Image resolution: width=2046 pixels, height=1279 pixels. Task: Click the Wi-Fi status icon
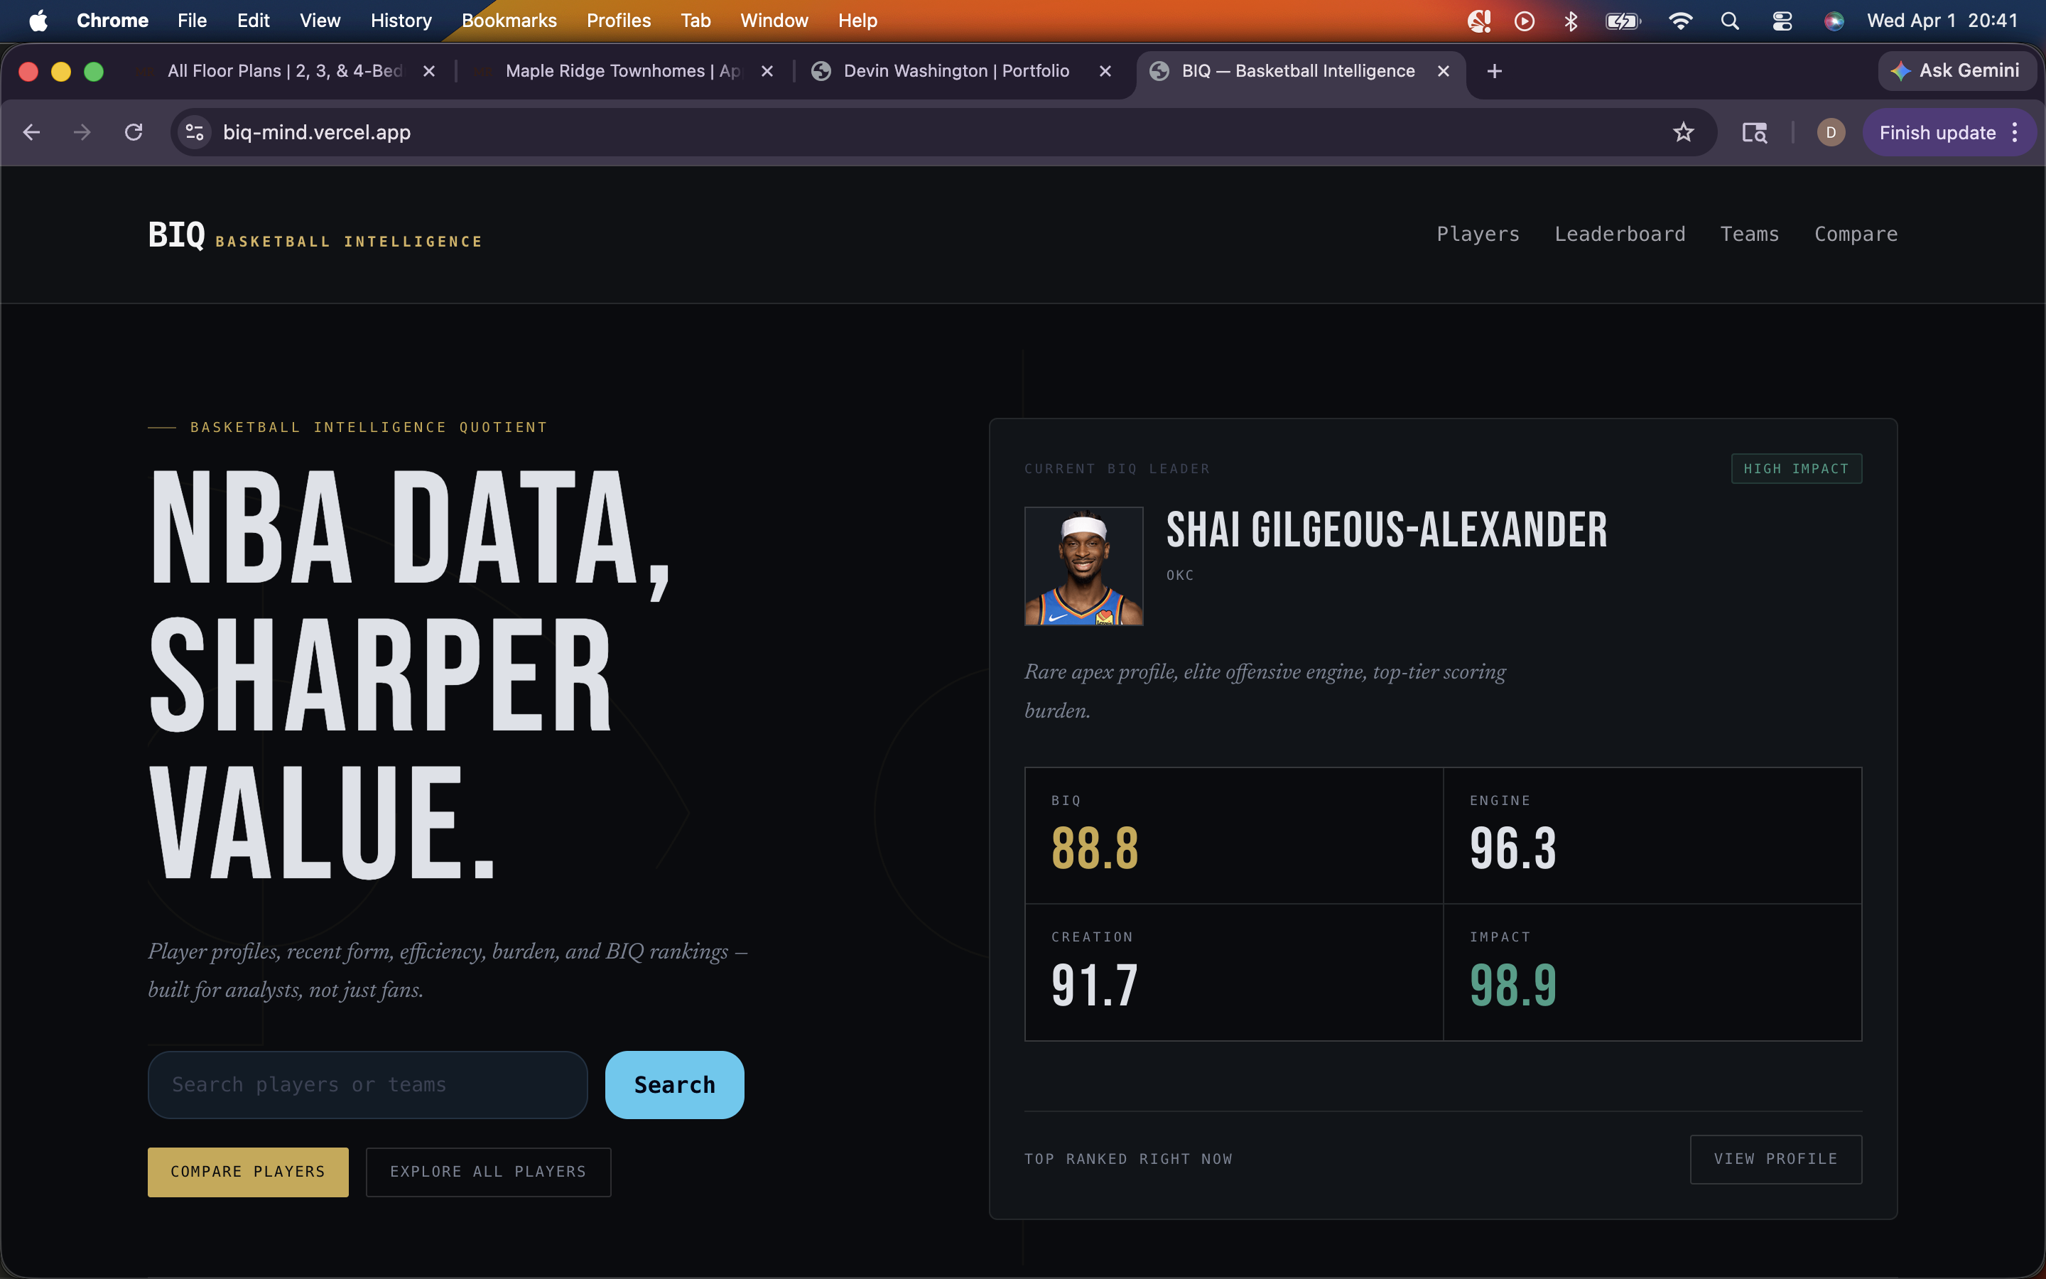tap(1680, 21)
